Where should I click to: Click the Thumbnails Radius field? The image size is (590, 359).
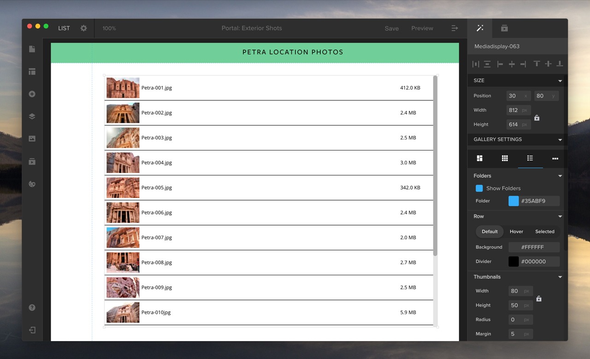tap(520, 319)
